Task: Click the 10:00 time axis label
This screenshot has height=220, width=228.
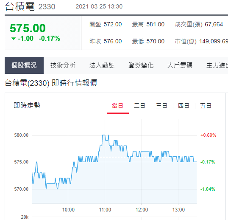Action: (68, 210)
